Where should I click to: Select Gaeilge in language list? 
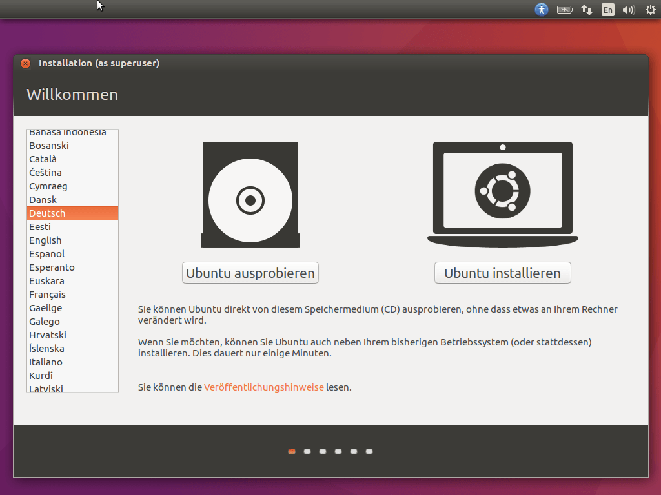coord(72,308)
